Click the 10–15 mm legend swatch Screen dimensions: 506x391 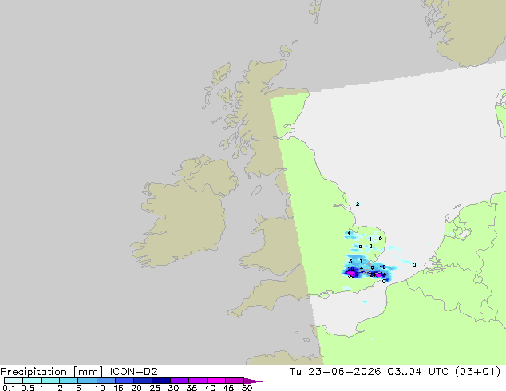click(x=105, y=381)
